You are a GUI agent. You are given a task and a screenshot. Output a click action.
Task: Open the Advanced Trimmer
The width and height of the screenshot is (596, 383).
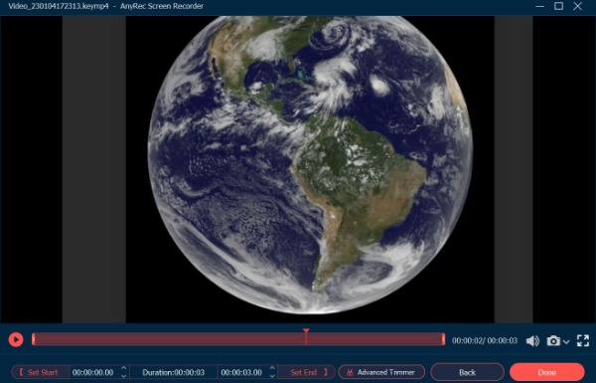381,372
